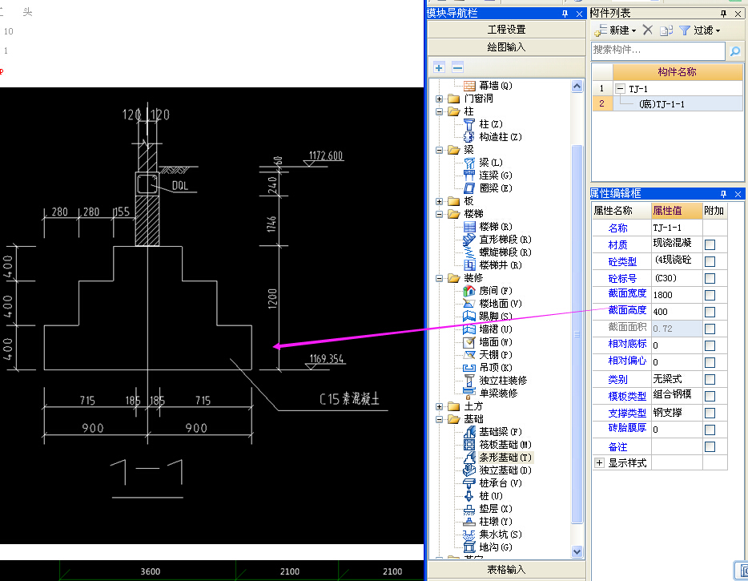Screen dimensions: 748x581
Task: Delete component with the X icon
Action: (x=647, y=30)
